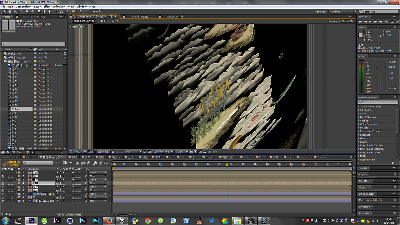Toggle visibility of layer 6
The width and height of the screenshot is (400, 225).
pos(3,190)
